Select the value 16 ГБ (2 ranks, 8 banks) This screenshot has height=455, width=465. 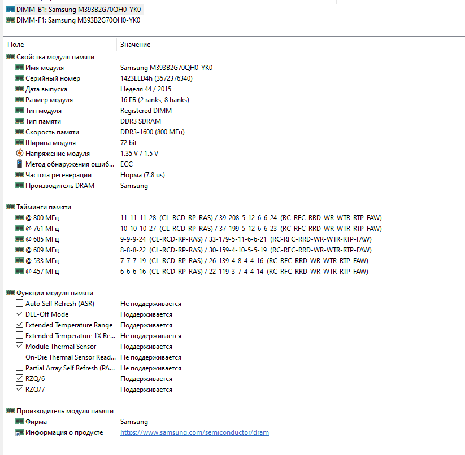click(x=154, y=100)
